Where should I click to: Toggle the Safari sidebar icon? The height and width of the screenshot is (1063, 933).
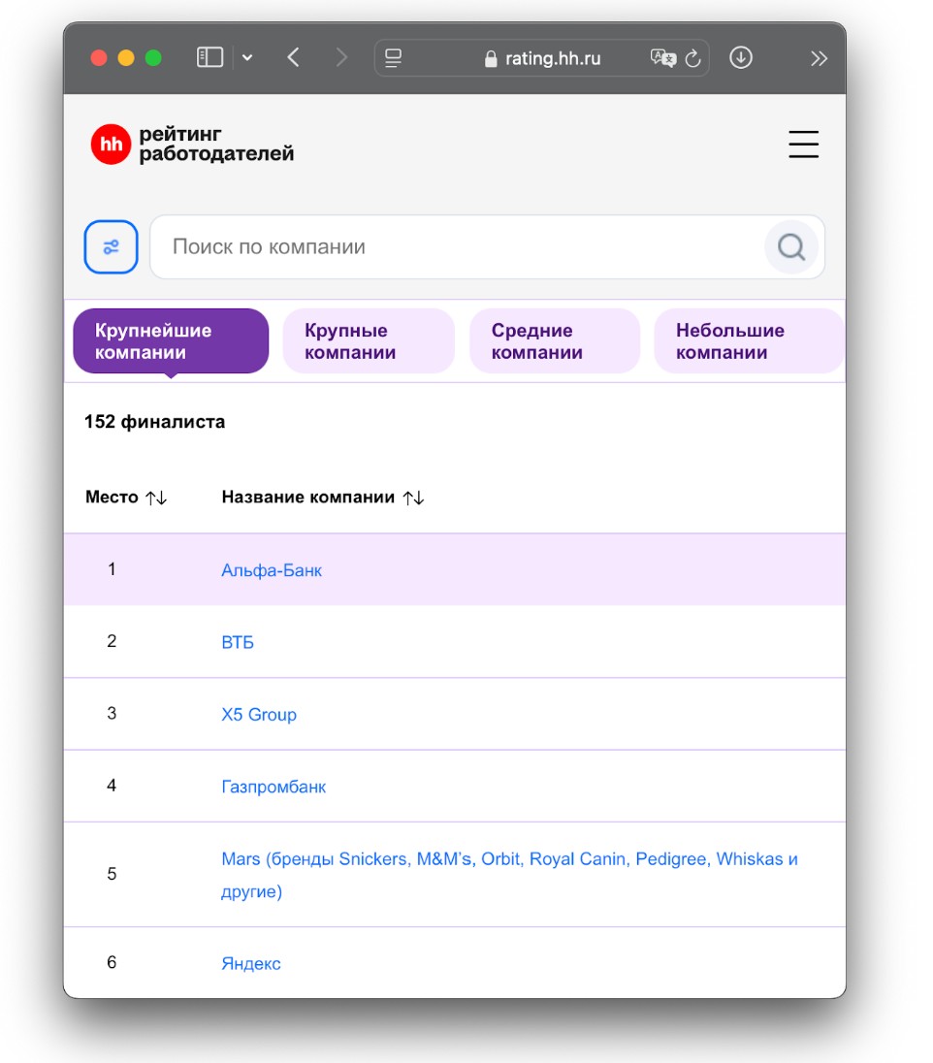(209, 58)
